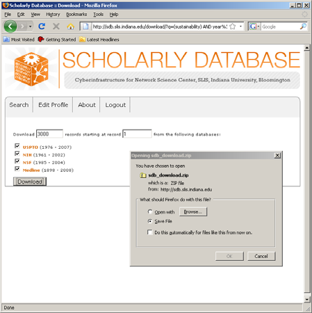Screen dimensions: 312x313
Task: Reload the page with the refresh icon
Action: [x=42, y=26]
